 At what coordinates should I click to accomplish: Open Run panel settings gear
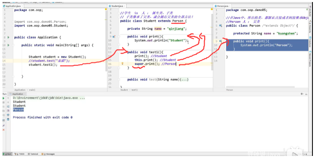[302, 94]
